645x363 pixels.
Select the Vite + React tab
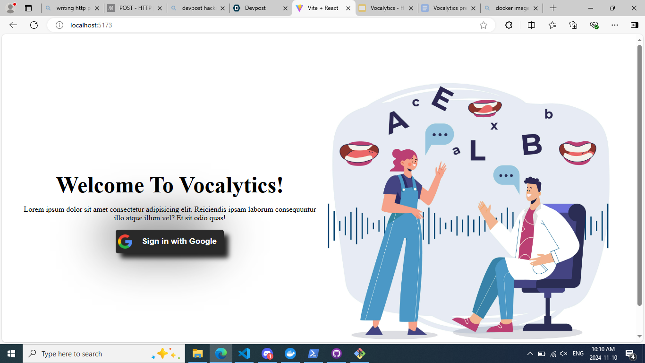click(323, 8)
